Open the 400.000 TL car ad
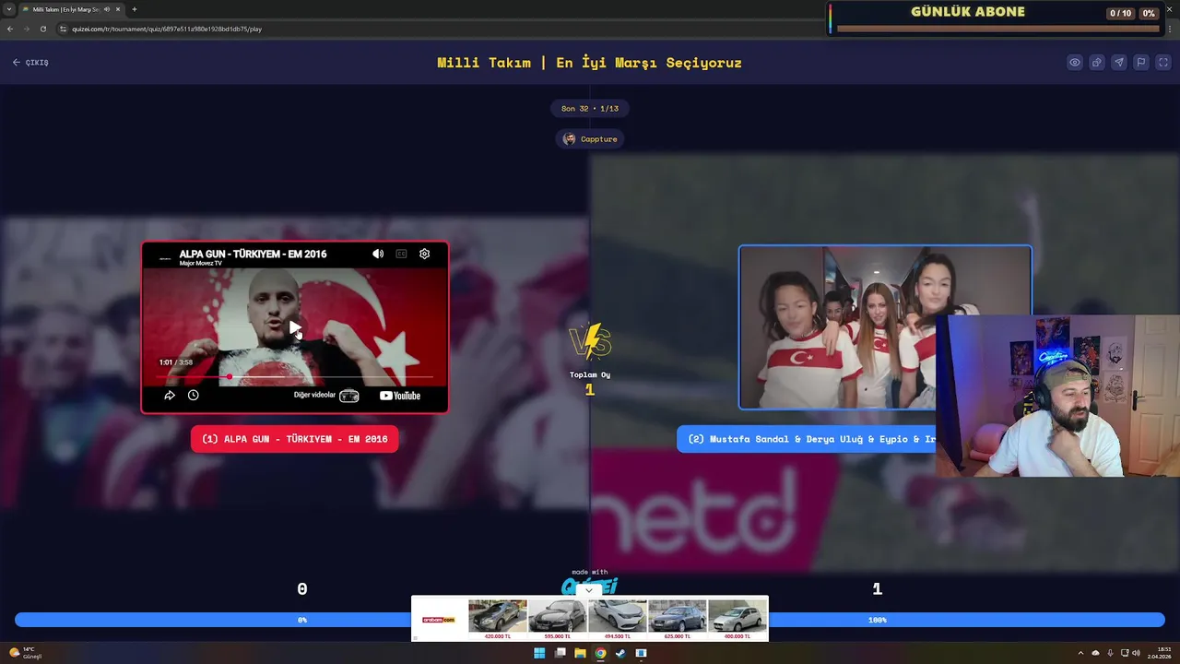 [x=737, y=620]
